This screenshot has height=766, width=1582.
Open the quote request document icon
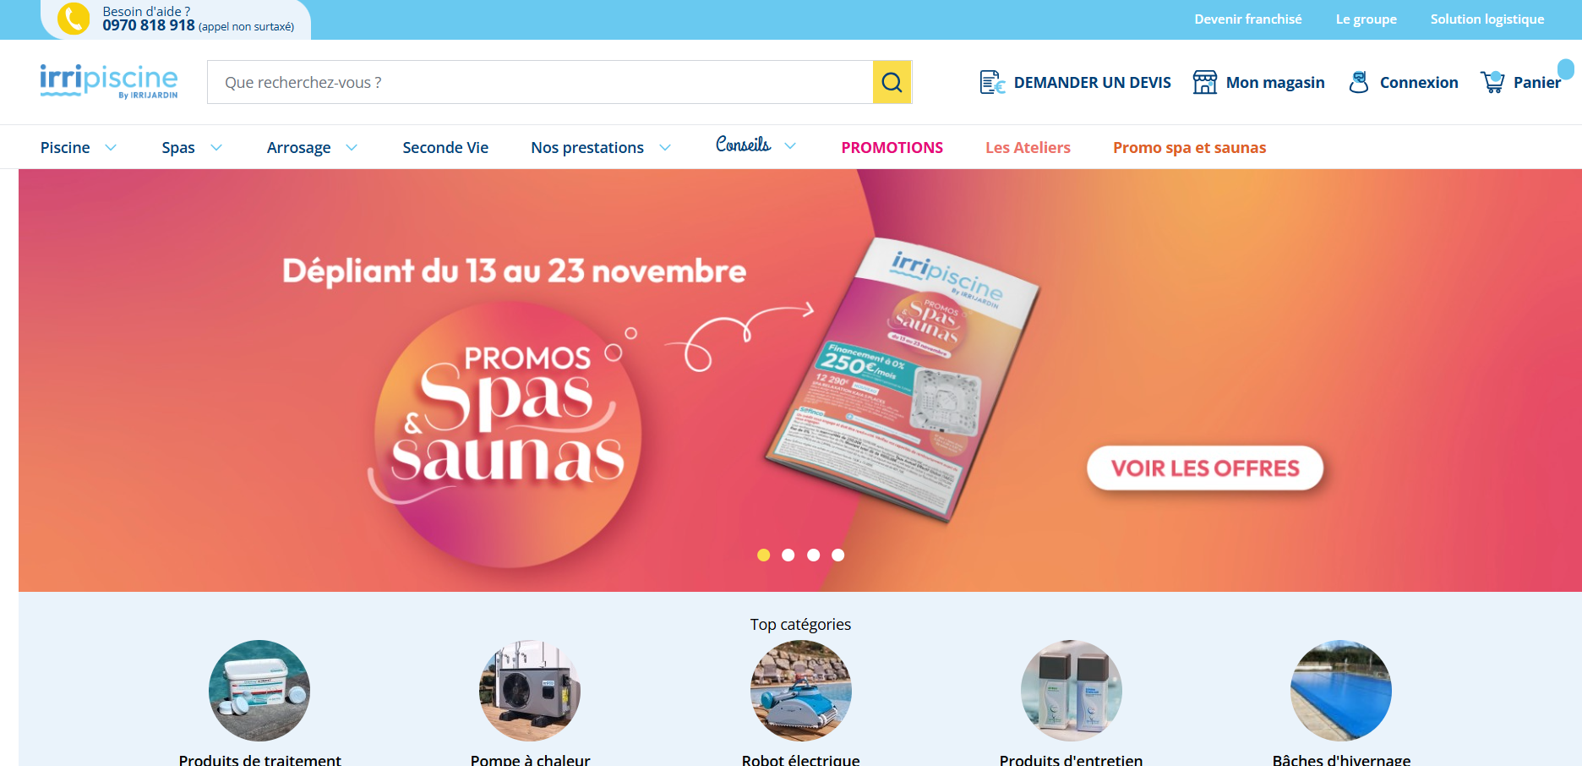(x=992, y=82)
